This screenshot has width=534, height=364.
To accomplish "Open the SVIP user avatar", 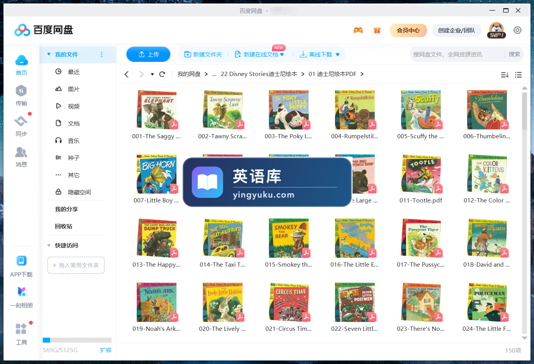I will pyautogui.click(x=497, y=30).
